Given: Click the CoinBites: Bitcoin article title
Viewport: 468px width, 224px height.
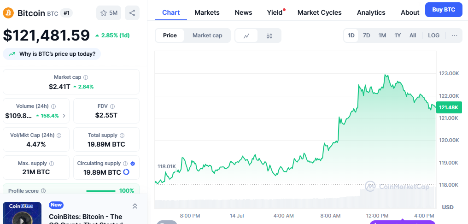Looking at the screenshot, I should pos(86,220).
